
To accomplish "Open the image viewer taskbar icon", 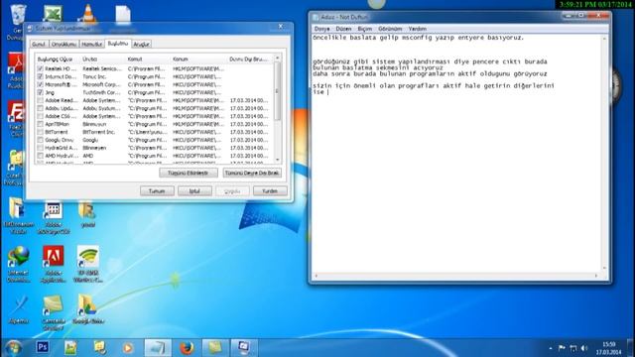I will coord(70,347).
